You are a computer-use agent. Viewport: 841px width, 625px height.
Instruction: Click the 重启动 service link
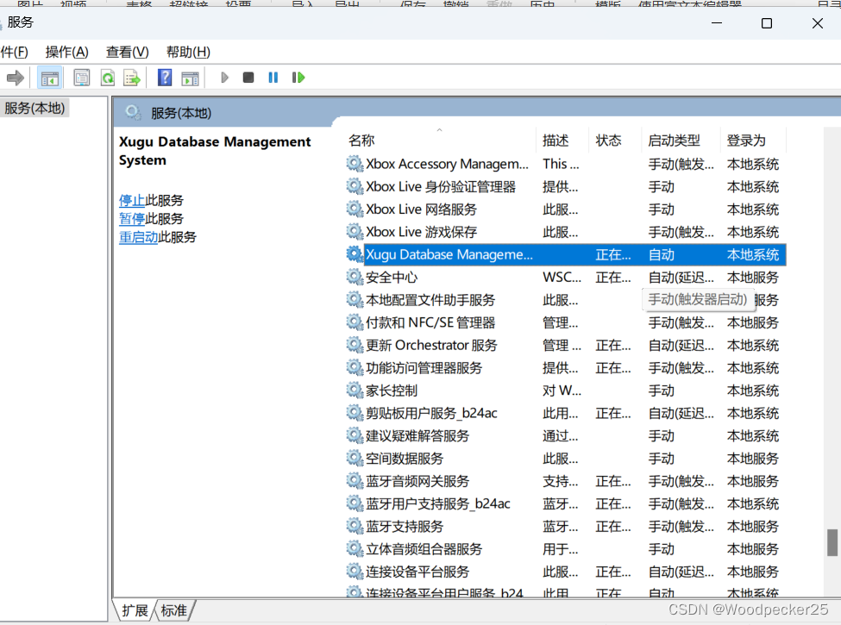point(138,237)
